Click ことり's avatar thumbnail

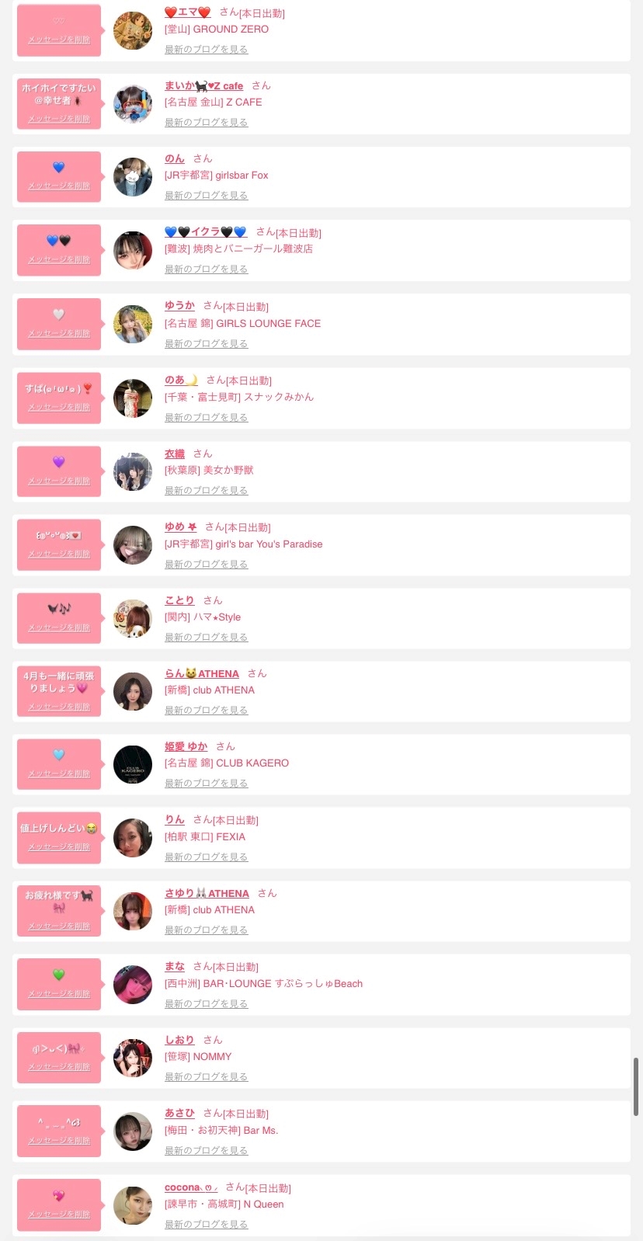133,618
